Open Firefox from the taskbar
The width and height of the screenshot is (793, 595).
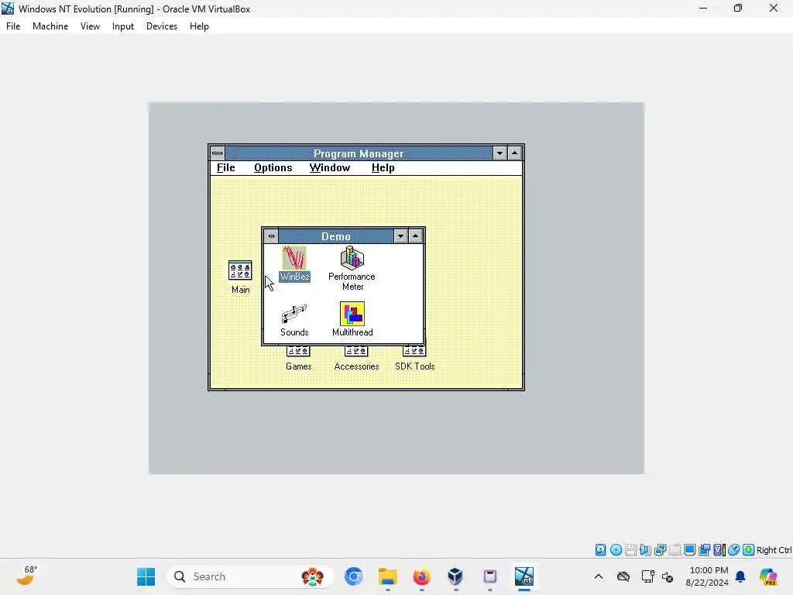click(x=422, y=576)
